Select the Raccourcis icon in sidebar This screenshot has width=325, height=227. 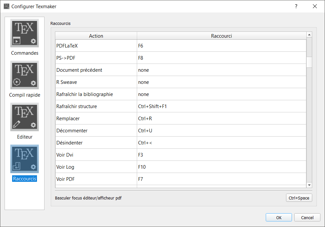[25, 159]
